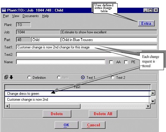Click the horizontal scroll right arrow
166x132 pixels.
(x=148, y=106)
